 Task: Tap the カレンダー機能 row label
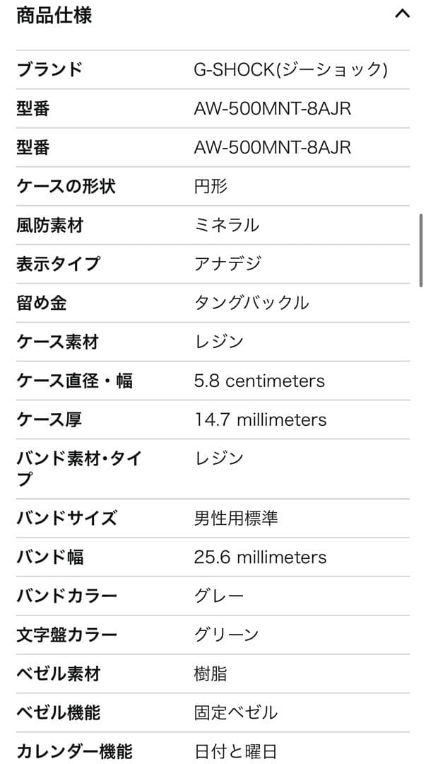click(x=74, y=751)
